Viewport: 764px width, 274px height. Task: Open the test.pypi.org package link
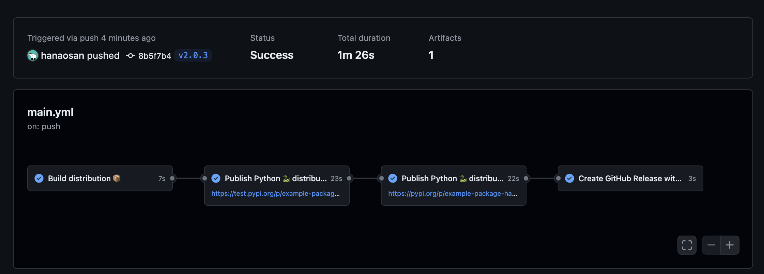[275, 193]
